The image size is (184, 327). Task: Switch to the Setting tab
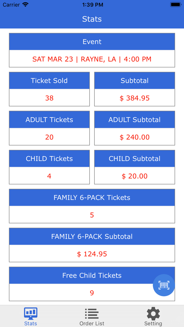click(x=153, y=316)
